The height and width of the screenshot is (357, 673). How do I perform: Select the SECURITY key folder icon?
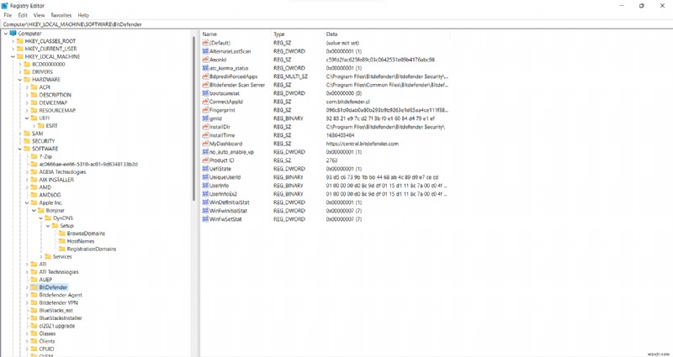pyautogui.click(x=27, y=141)
